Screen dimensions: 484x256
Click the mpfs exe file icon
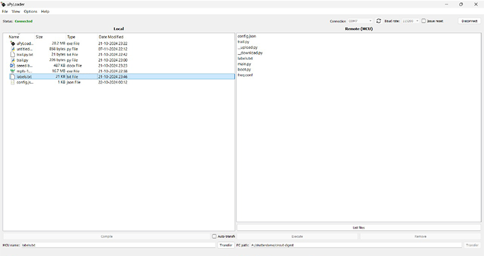[13, 71]
